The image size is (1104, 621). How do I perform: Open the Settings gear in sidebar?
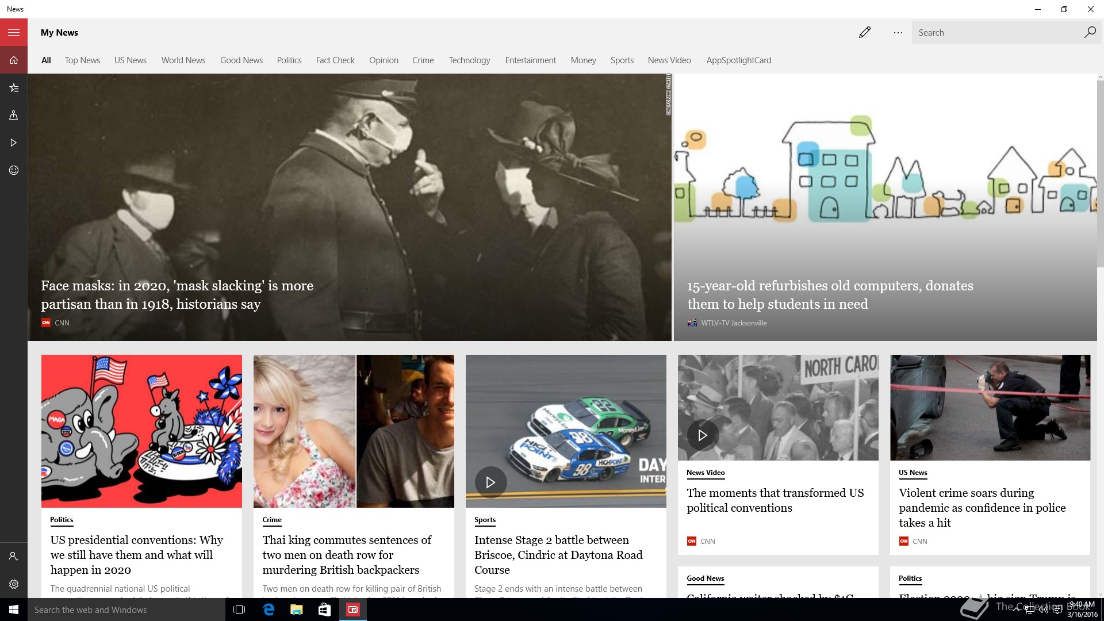14,584
